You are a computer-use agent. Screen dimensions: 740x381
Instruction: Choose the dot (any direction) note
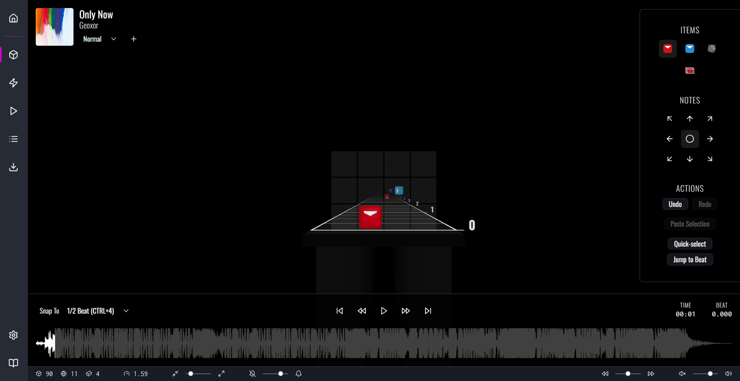click(690, 139)
